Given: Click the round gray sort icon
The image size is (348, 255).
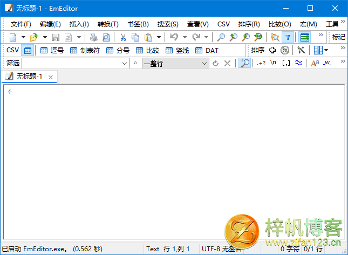Looking at the screenshot, I should point(285,50).
